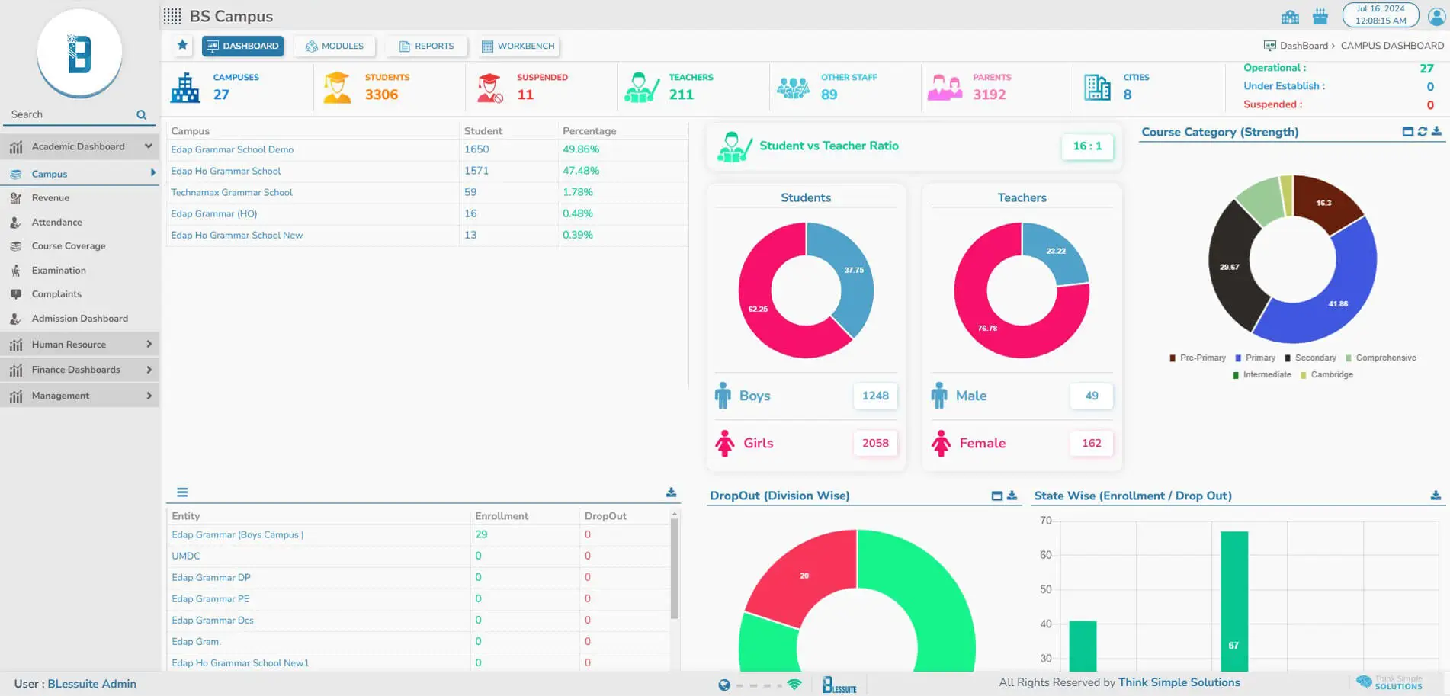
Task: Toggle Secondary legend series
Action: coord(1310,358)
